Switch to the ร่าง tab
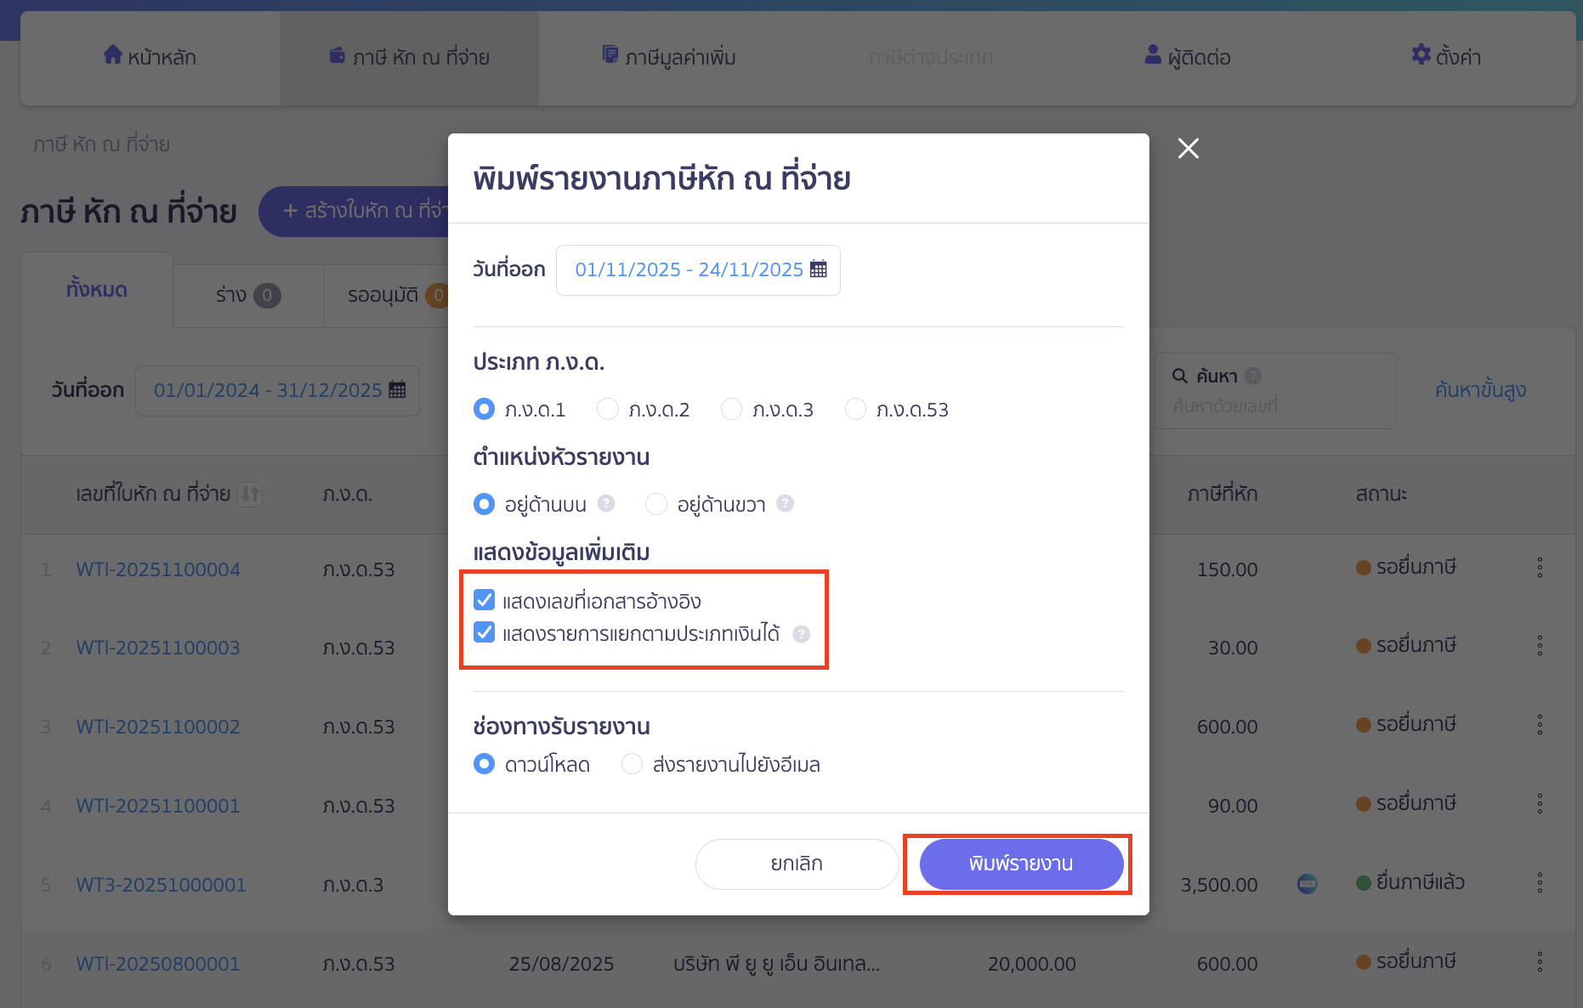This screenshot has height=1008, width=1583. pos(247,295)
